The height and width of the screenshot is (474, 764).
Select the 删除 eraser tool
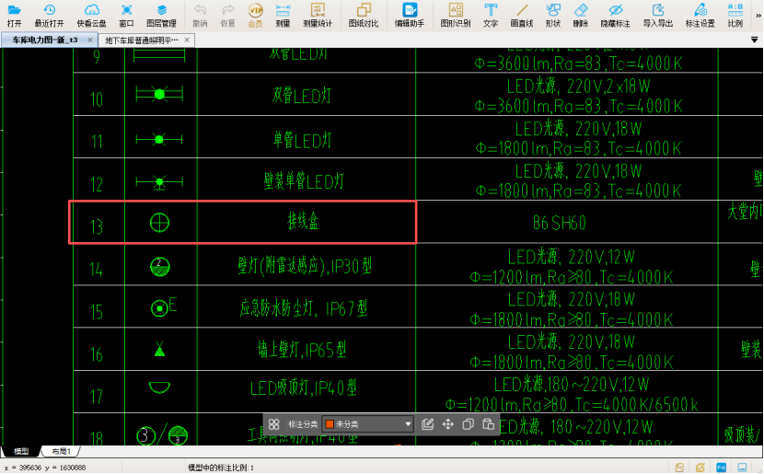pyautogui.click(x=581, y=15)
